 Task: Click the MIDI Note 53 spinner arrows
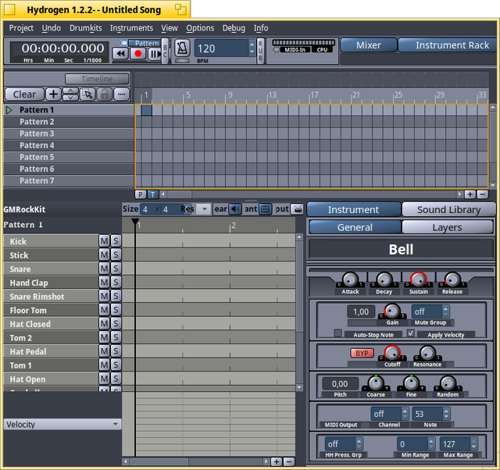tap(446, 414)
